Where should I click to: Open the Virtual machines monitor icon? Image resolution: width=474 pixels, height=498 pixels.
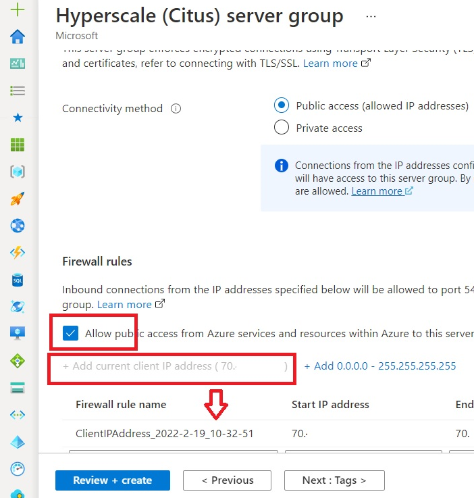pos(18,333)
